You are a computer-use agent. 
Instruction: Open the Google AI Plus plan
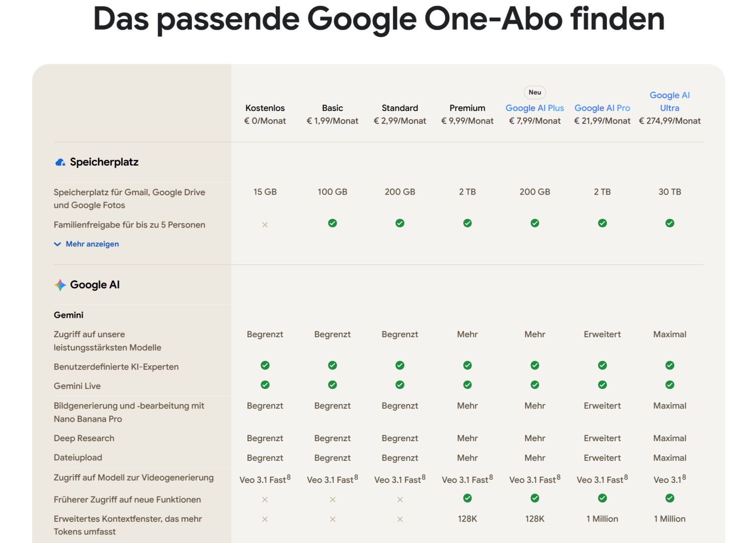(x=535, y=108)
